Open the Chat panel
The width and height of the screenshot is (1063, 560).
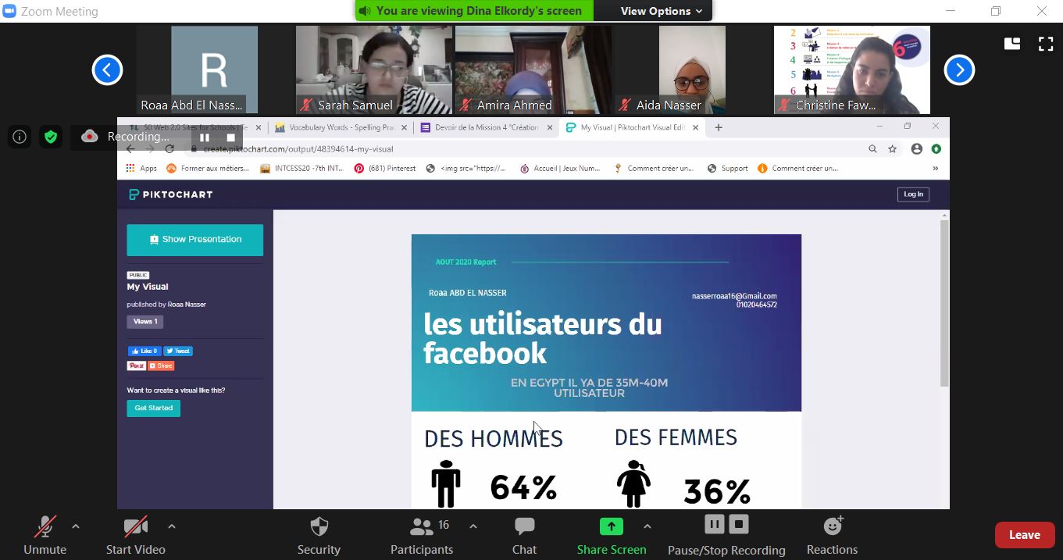(524, 526)
